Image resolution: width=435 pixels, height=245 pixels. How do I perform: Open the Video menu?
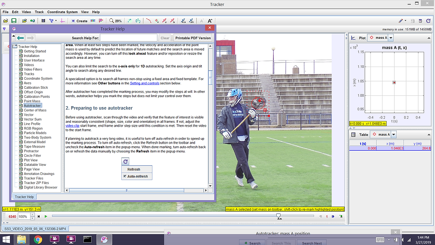[27, 12]
